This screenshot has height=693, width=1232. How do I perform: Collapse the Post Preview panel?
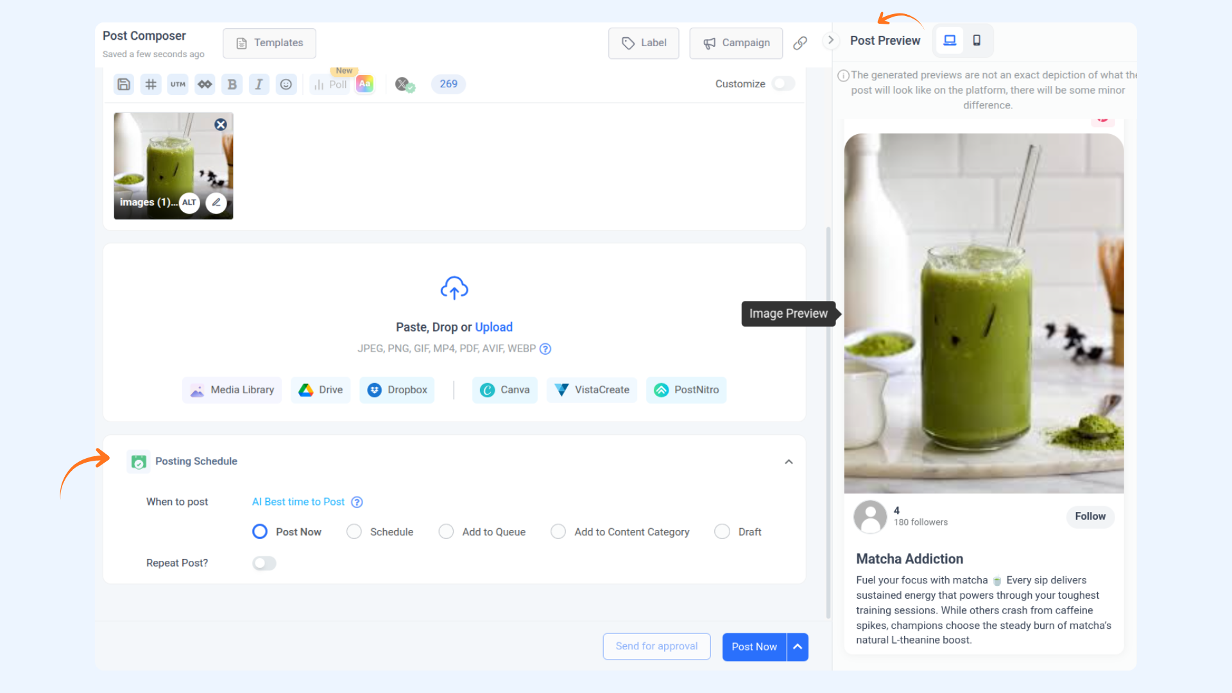pyautogui.click(x=831, y=40)
